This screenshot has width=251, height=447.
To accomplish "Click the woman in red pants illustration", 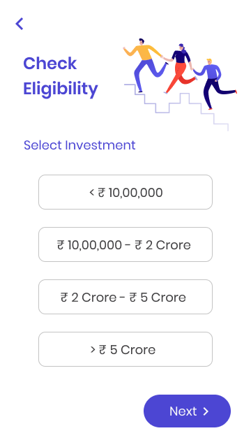I will (179, 68).
